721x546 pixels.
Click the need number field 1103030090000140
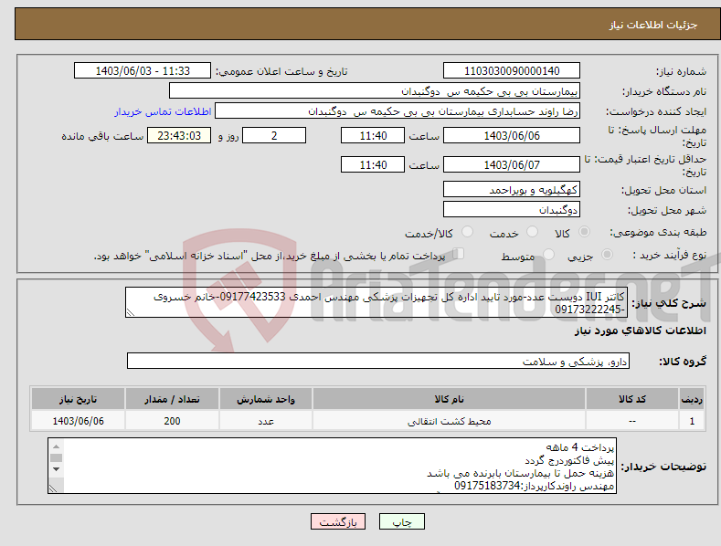[x=512, y=71]
